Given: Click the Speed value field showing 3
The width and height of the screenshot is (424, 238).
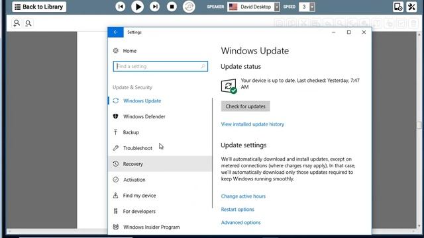Looking at the screenshot, I should click(x=304, y=7).
